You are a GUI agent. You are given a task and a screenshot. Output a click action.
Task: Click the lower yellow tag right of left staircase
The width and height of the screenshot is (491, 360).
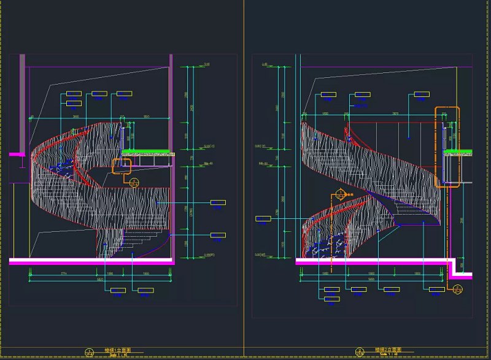tap(217, 234)
